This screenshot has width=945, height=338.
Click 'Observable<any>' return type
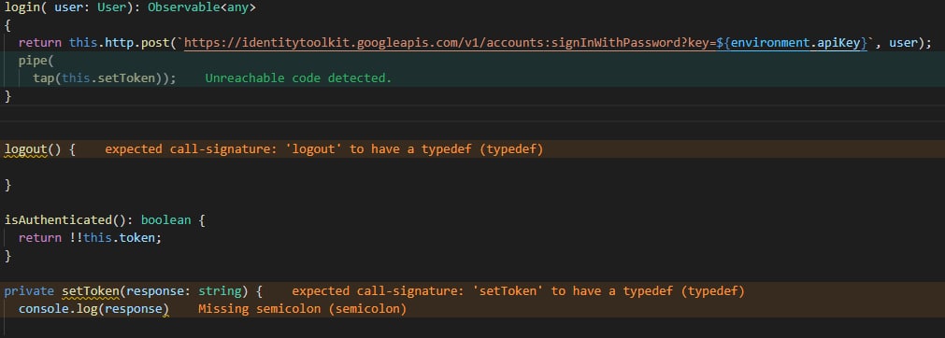click(x=202, y=7)
